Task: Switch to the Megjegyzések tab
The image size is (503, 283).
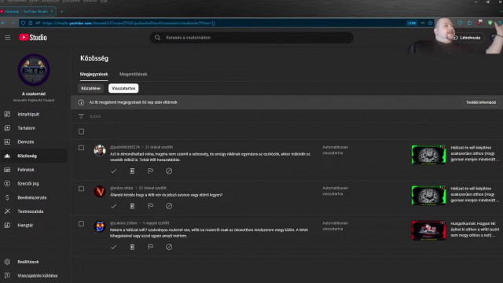Action: point(94,74)
